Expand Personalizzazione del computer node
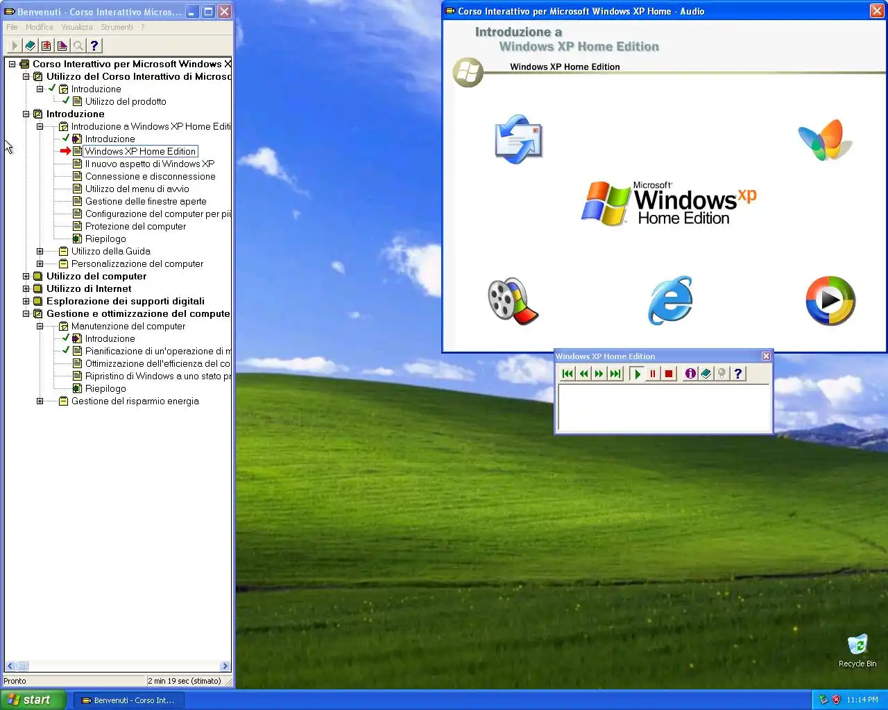This screenshot has height=710, width=888. click(x=40, y=263)
